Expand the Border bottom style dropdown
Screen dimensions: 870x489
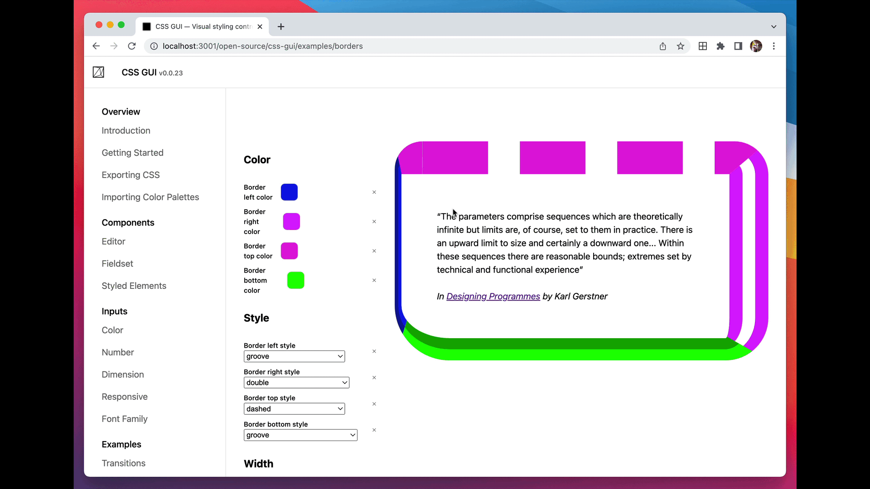point(300,435)
